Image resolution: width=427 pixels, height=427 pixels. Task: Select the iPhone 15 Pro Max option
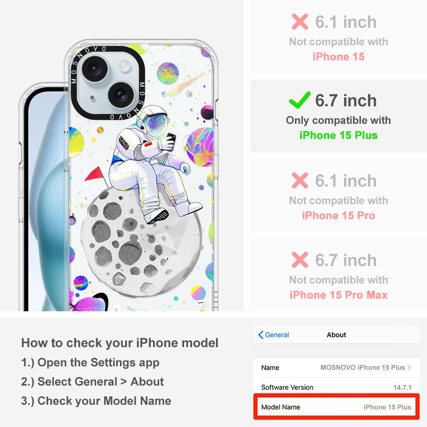(339, 275)
